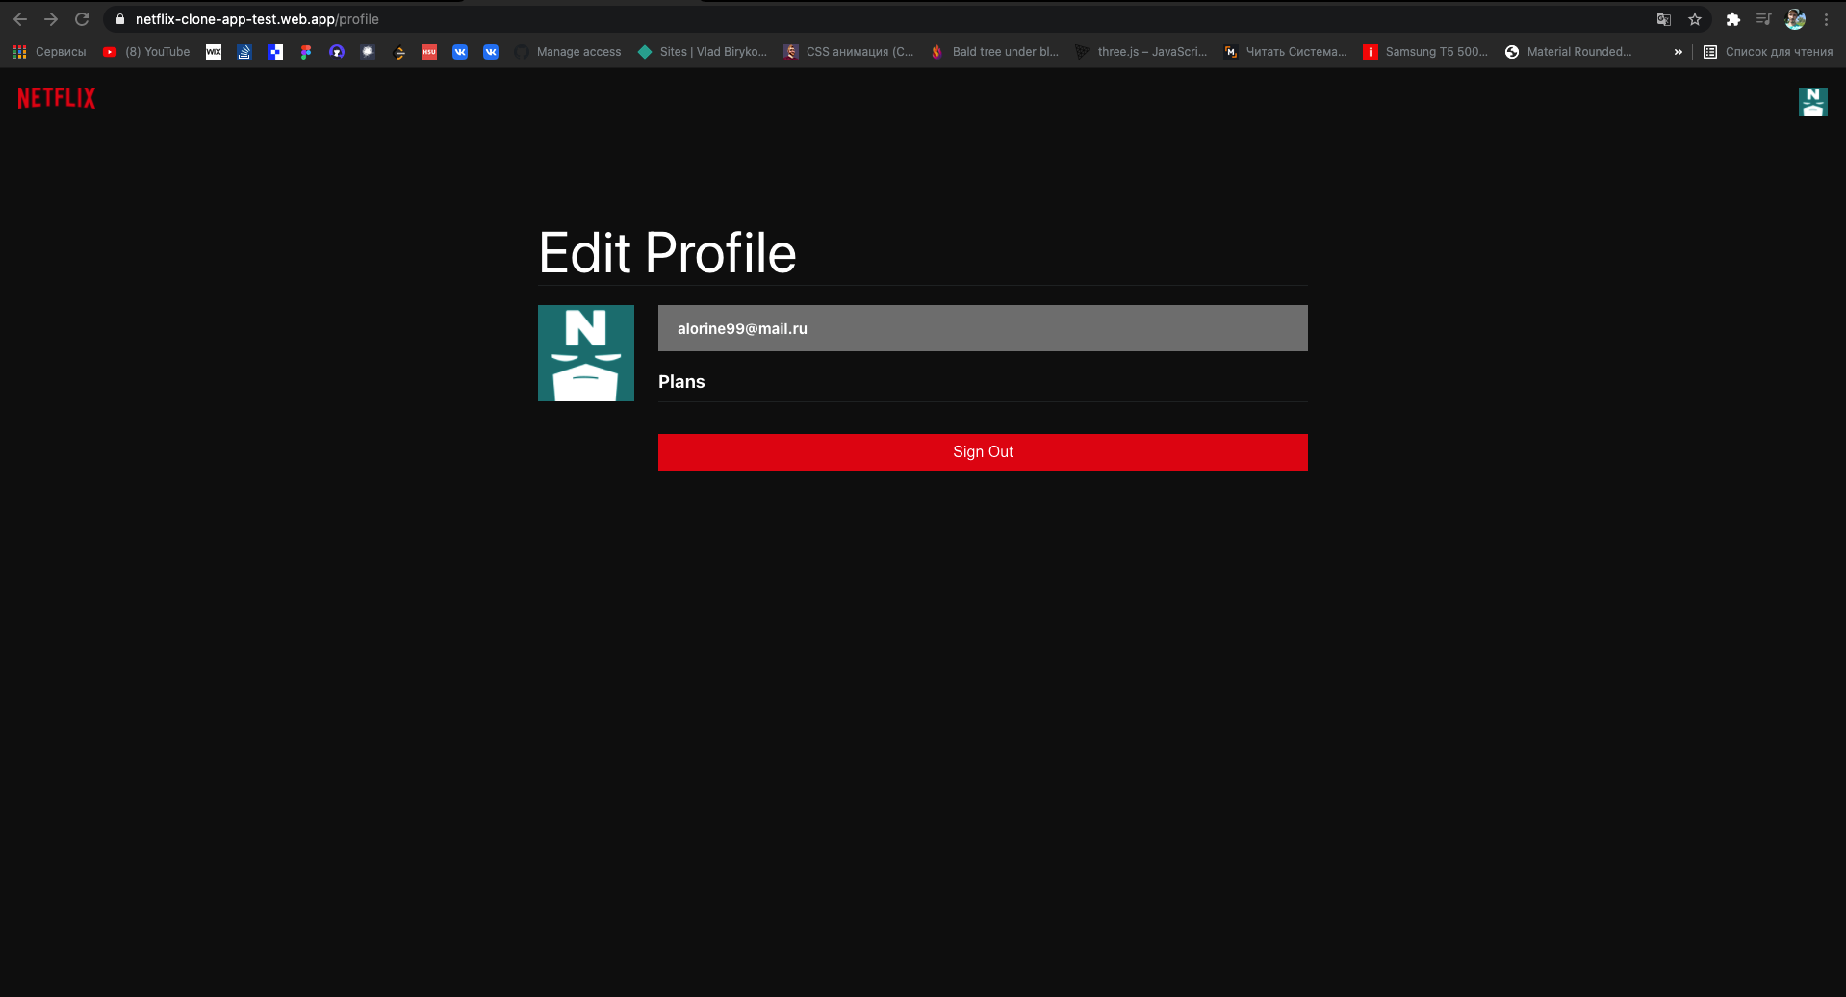Click the bookmark star in the address bar

tap(1695, 18)
